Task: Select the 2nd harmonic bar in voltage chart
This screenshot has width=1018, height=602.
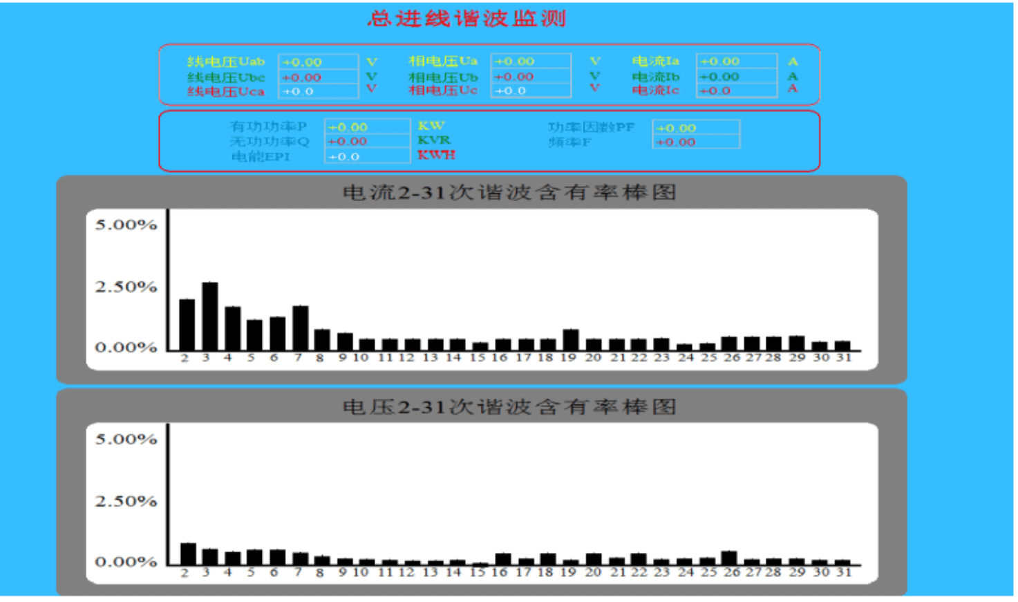Action: click(x=187, y=554)
